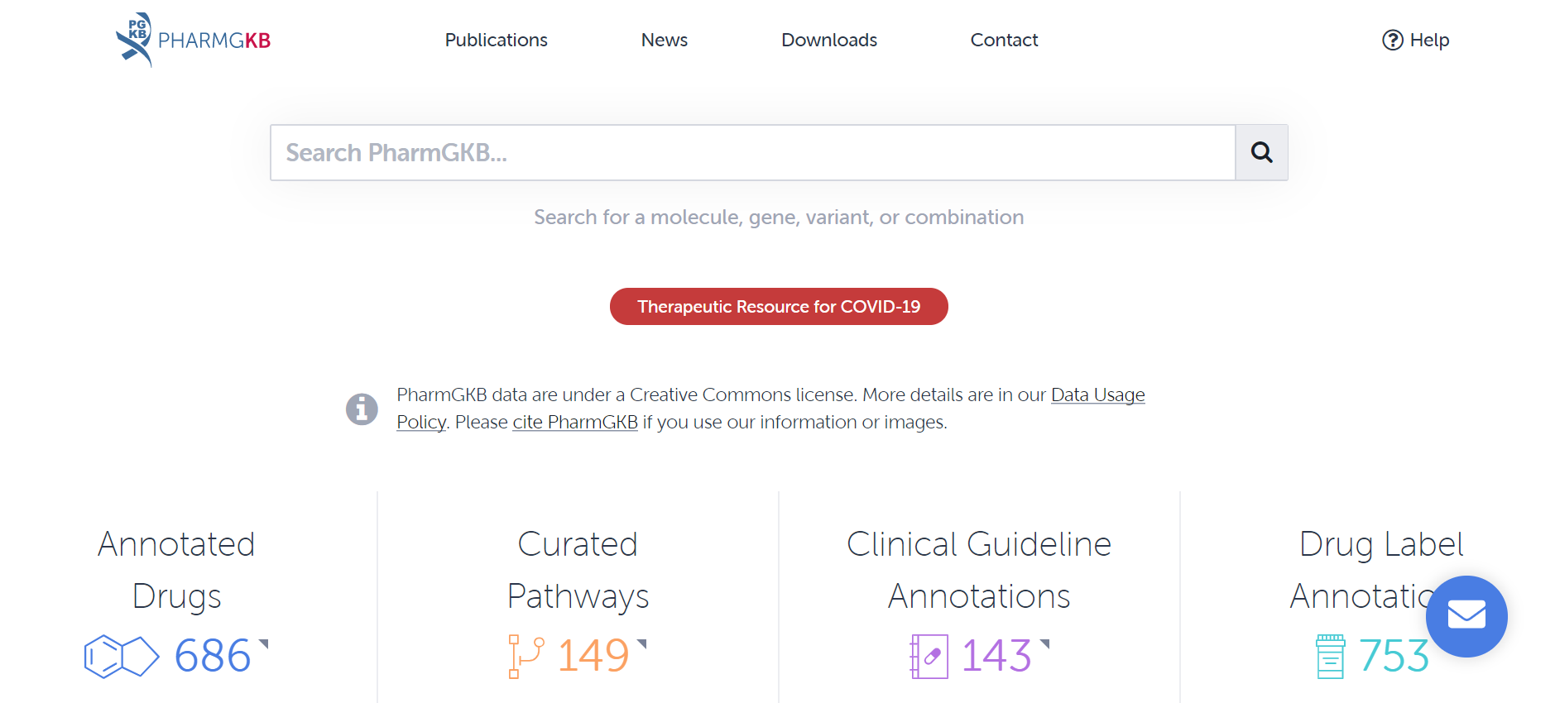The image size is (1555, 703).
Task: Open the Downloads menu item
Action: tap(828, 40)
